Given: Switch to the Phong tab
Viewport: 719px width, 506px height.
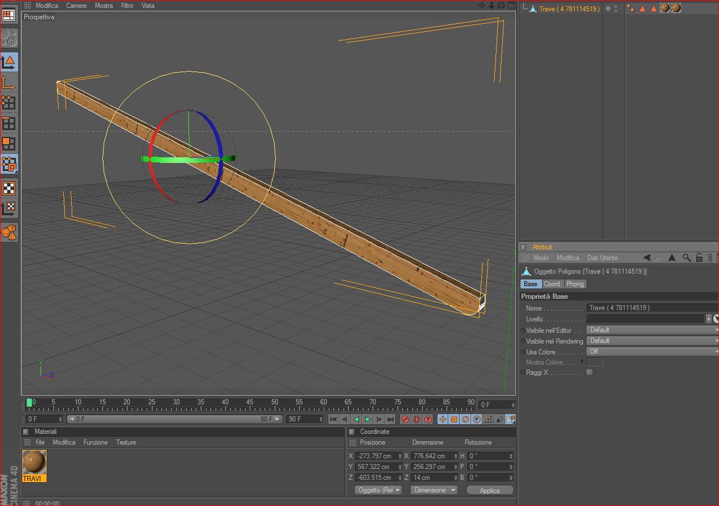Looking at the screenshot, I should coord(575,284).
